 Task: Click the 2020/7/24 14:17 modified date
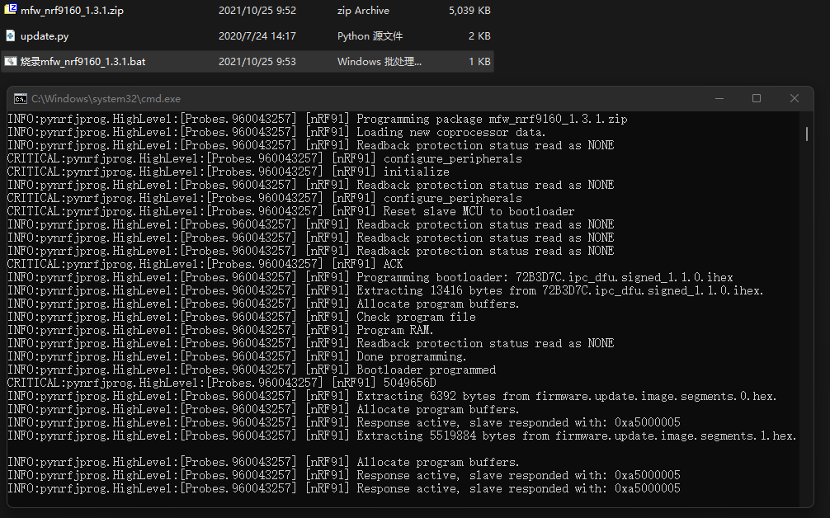257,36
